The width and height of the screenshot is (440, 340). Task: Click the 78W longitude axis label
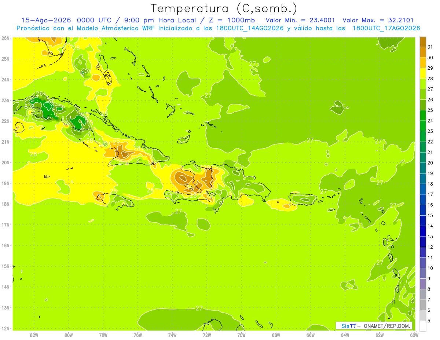coord(103,335)
